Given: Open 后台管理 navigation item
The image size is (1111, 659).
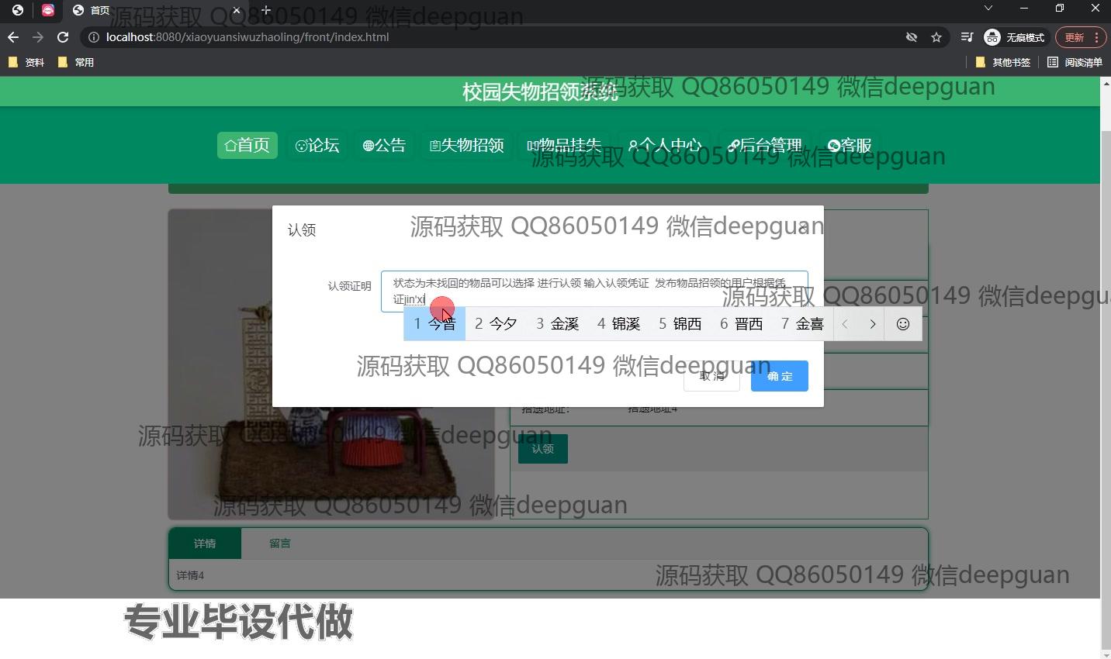Looking at the screenshot, I should coord(765,145).
